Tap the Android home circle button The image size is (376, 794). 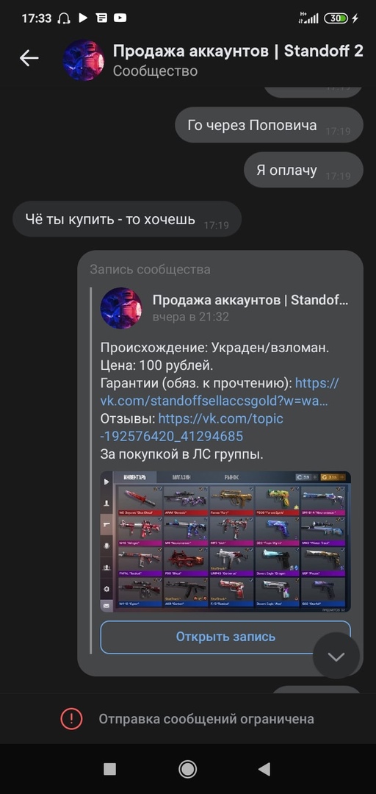[188, 769]
